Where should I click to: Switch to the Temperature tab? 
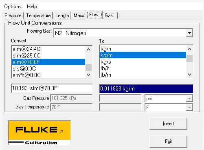point(38,15)
